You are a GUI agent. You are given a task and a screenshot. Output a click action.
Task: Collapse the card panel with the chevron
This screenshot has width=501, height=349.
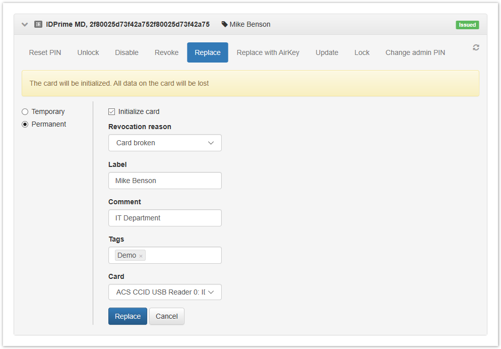25,24
